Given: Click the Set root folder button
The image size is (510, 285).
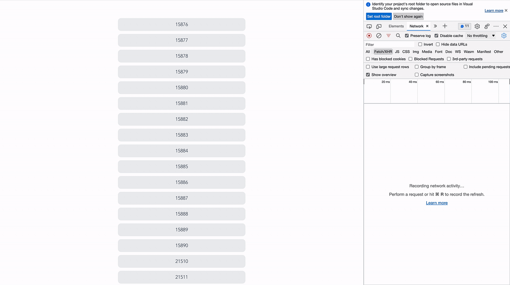Looking at the screenshot, I should [x=378, y=16].
